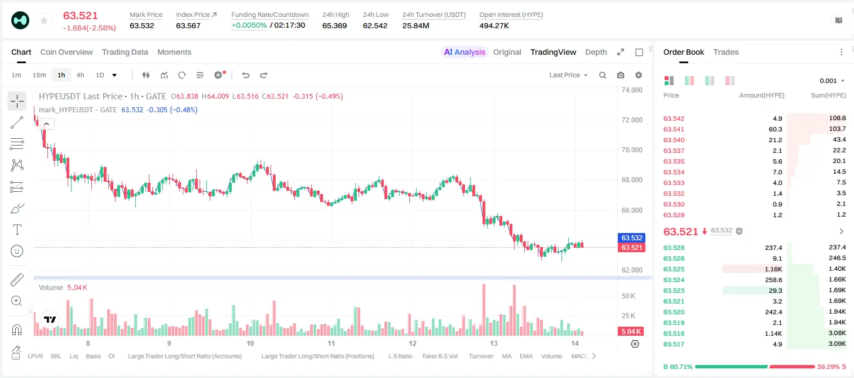The width and height of the screenshot is (854, 378).
Task: Open the candlestick chart style icon
Action: click(x=146, y=75)
